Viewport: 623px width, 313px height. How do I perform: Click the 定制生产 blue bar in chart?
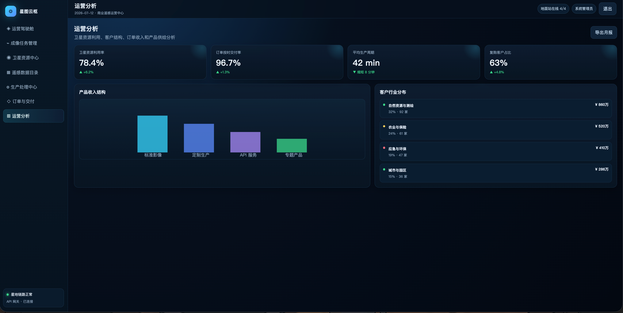[x=199, y=138]
